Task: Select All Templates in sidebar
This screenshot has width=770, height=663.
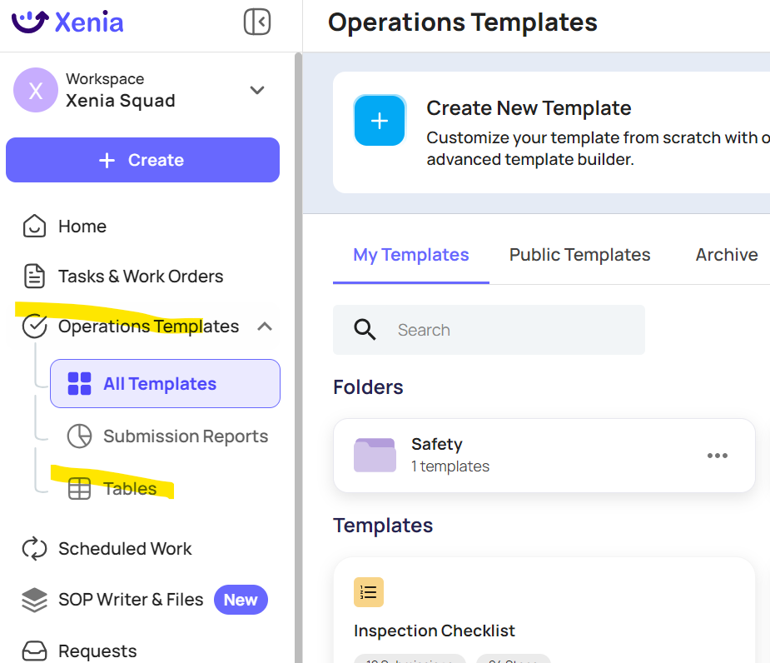Action: [165, 383]
